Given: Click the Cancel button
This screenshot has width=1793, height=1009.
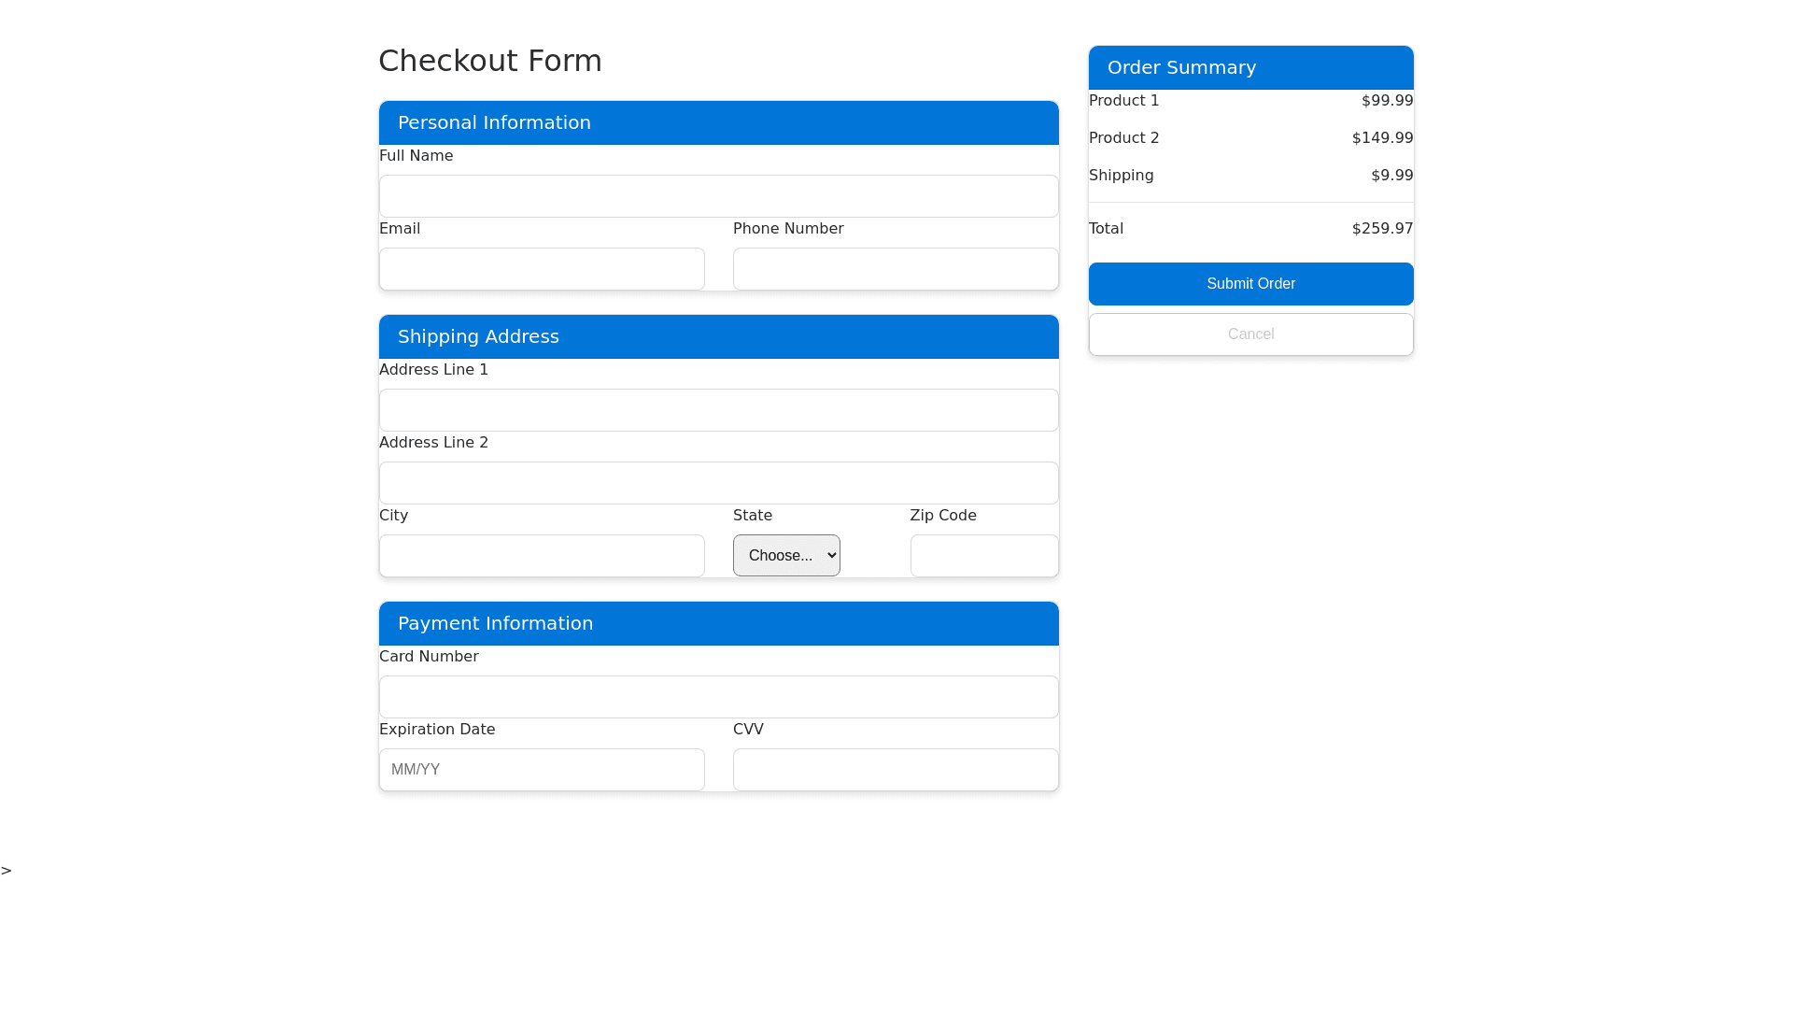Looking at the screenshot, I should pos(1250,334).
